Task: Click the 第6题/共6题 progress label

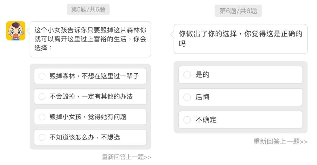Action: click(238, 11)
